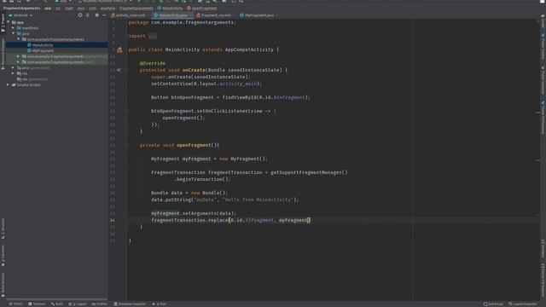The width and height of the screenshot is (546, 307).
Task: Expand the java (generated) folder
Action: 14,68
